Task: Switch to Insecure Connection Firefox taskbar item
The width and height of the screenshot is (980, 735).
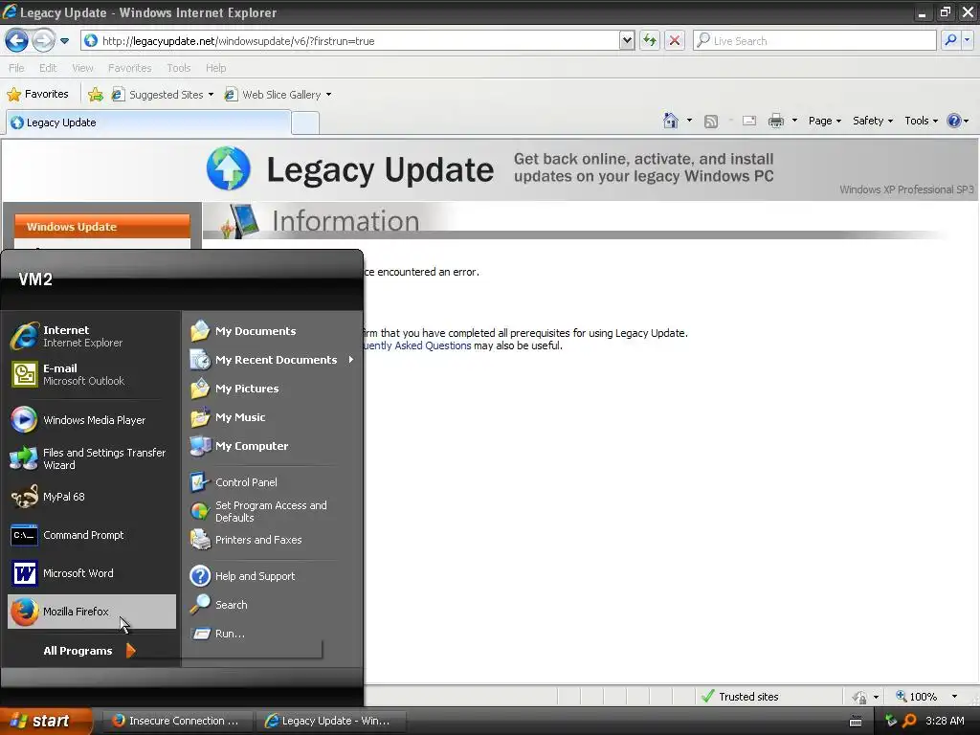Action: (176, 721)
